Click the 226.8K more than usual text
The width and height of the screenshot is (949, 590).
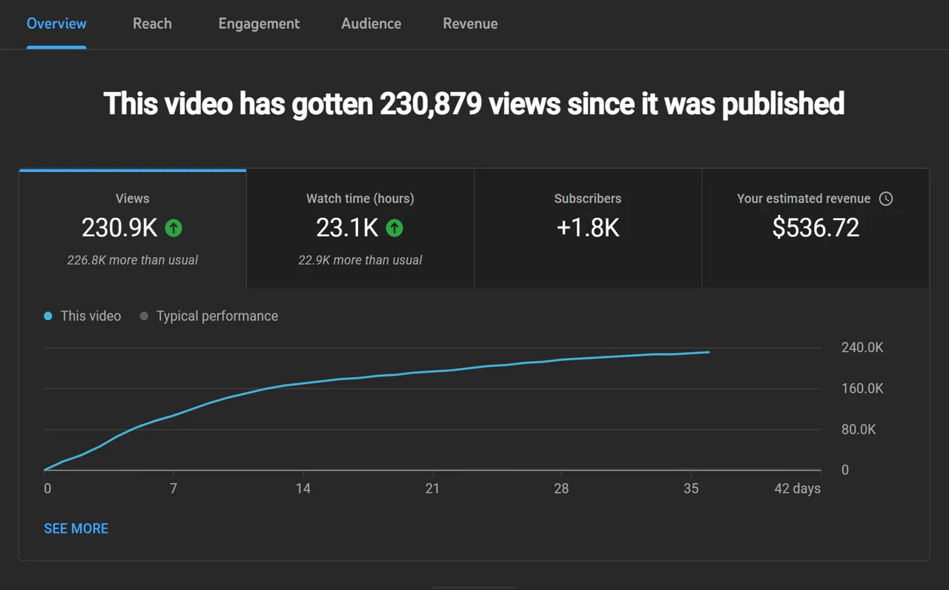click(132, 260)
